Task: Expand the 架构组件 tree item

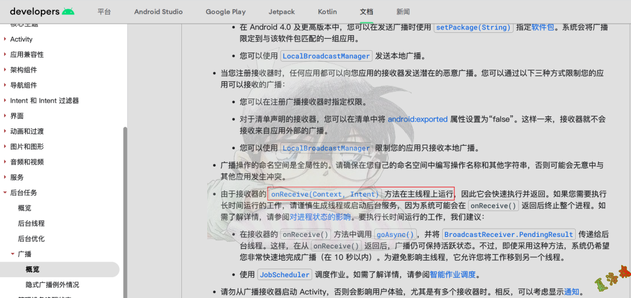Action: [x=5, y=70]
